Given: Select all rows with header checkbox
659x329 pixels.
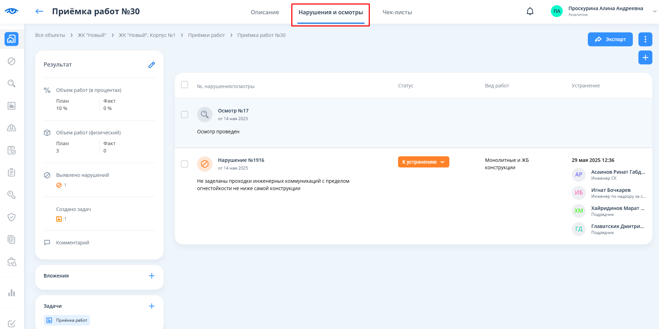Looking at the screenshot, I should pyautogui.click(x=185, y=85).
